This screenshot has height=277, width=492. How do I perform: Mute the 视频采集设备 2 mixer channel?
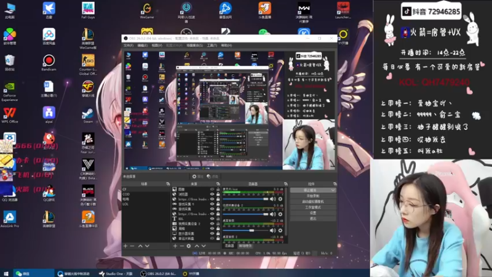tap(272, 214)
